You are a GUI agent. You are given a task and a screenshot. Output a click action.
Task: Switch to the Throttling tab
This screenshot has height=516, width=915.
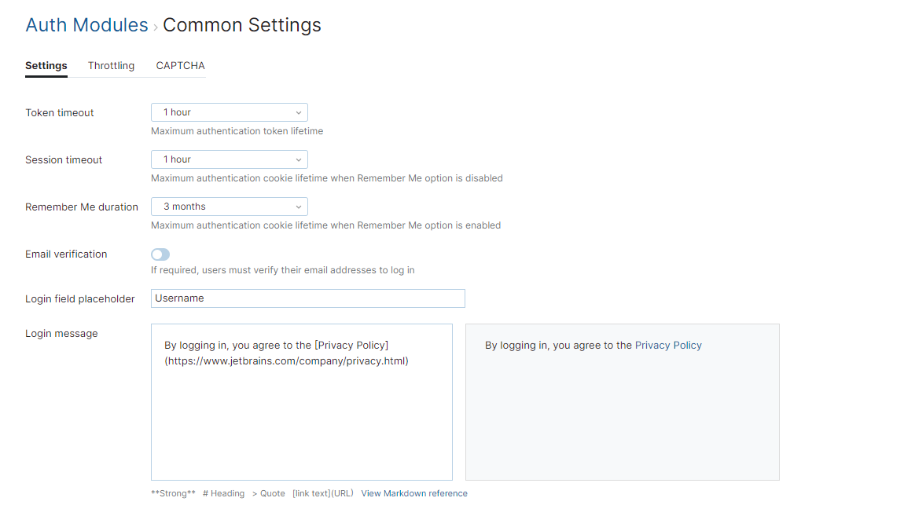pos(111,66)
